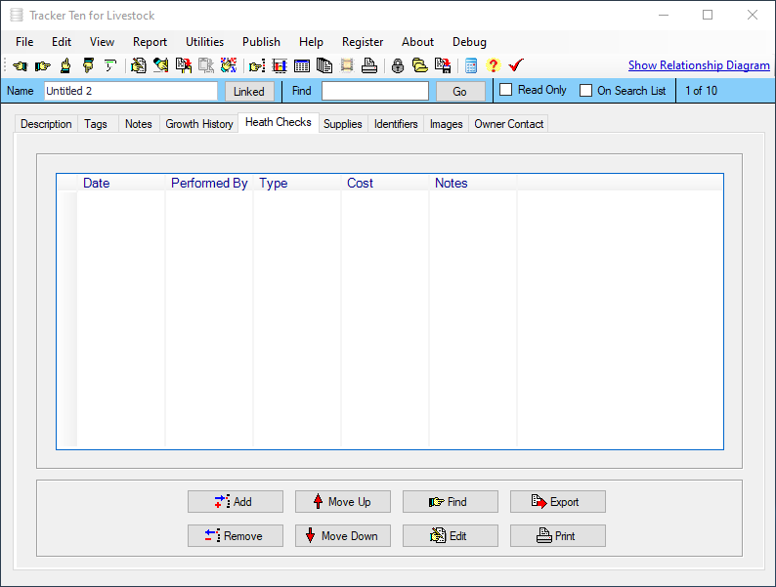Click the yellow folders toolbar icon
The height and width of the screenshot is (587, 776).
(420, 65)
